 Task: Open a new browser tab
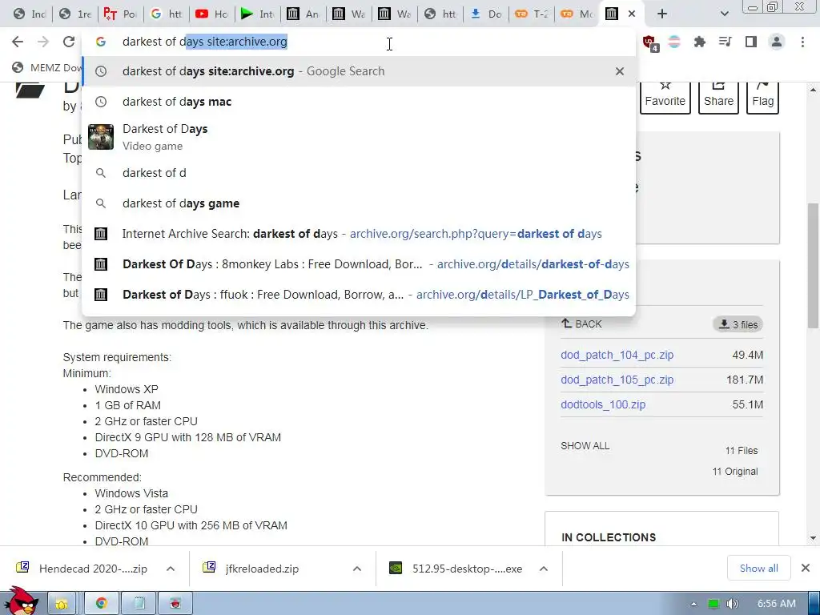662,14
